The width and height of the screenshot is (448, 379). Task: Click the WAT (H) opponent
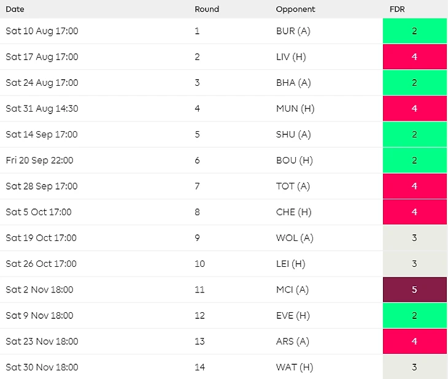295,367
